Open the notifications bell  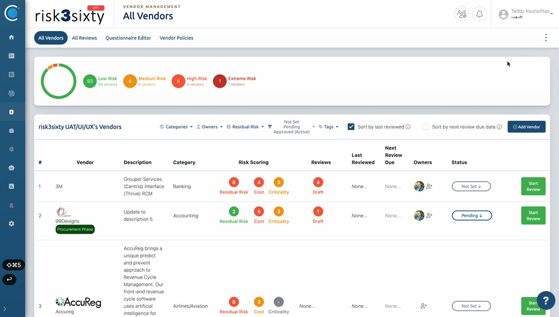[x=480, y=15]
